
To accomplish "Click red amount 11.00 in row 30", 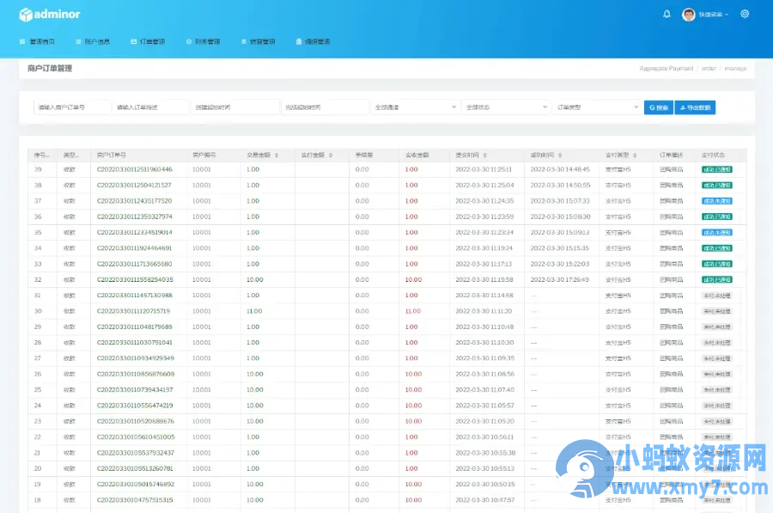I will click(x=413, y=311).
